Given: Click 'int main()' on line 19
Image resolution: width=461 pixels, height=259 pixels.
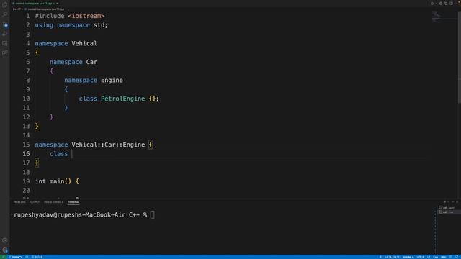Looking at the screenshot, I should [x=53, y=181].
